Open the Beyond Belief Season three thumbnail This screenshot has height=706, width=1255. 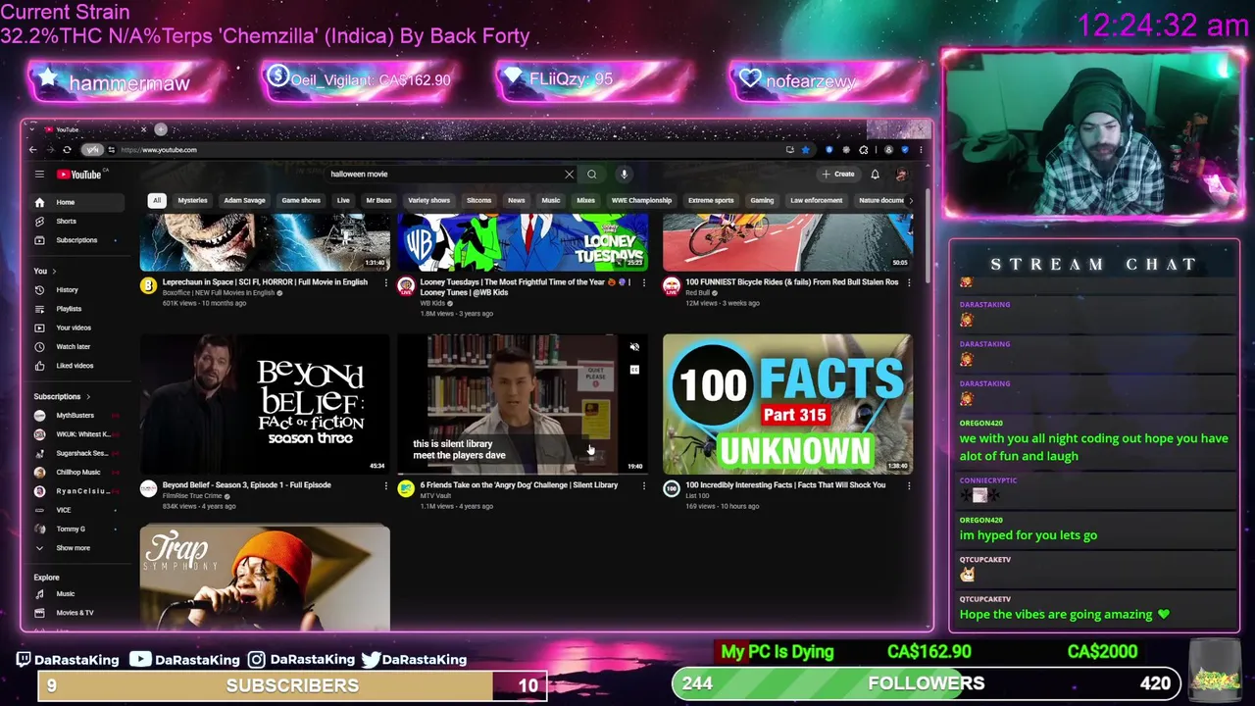click(265, 403)
